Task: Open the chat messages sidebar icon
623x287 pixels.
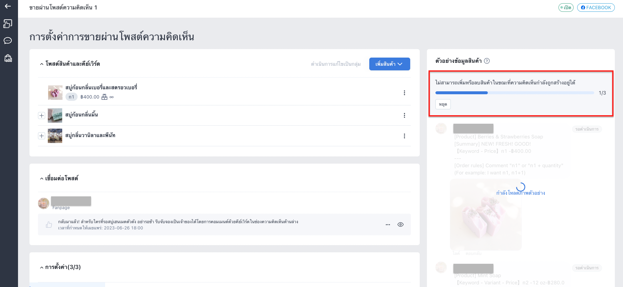Action: 8,41
